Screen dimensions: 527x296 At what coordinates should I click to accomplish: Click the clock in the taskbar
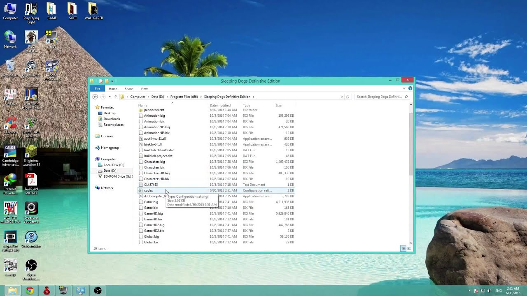pos(513,291)
